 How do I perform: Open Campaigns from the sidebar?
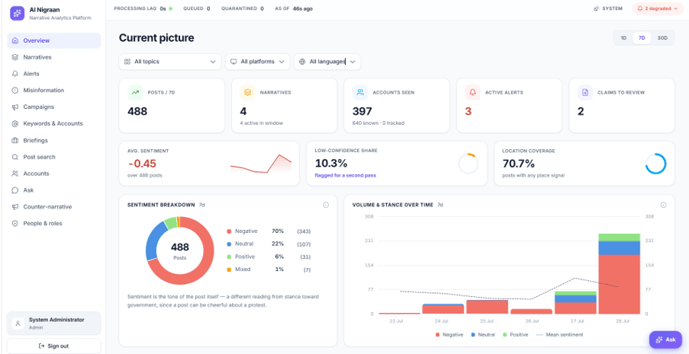pyautogui.click(x=53, y=107)
